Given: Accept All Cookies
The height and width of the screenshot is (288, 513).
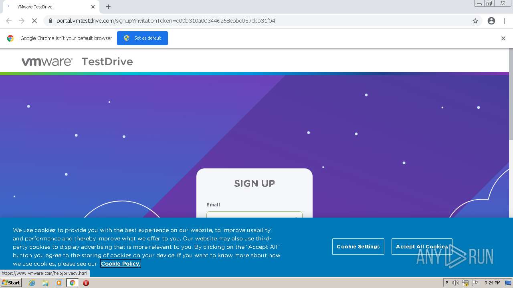Looking at the screenshot, I should [422, 246].
